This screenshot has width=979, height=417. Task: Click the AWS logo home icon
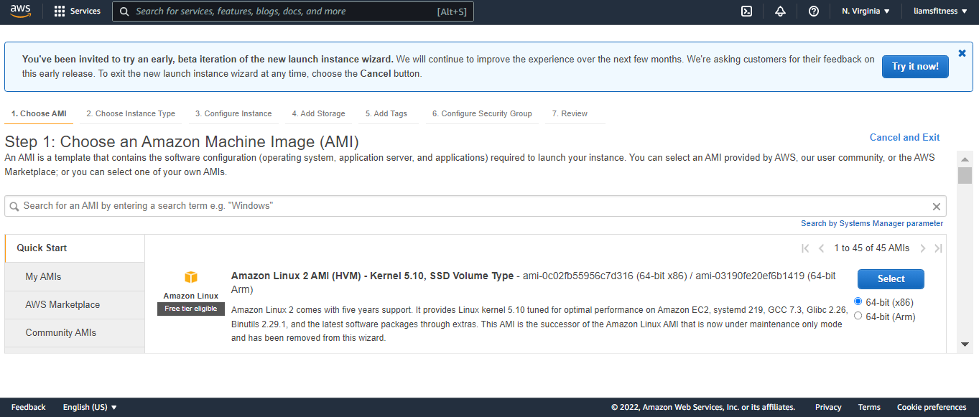(20, 11)
